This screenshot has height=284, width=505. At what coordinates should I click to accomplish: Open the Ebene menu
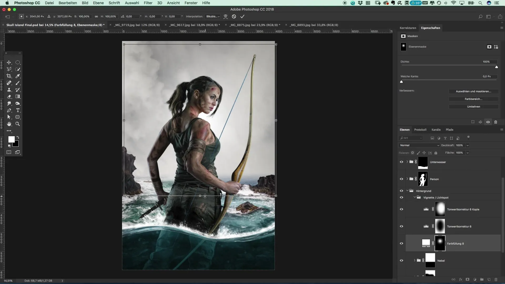coord(98,3)
